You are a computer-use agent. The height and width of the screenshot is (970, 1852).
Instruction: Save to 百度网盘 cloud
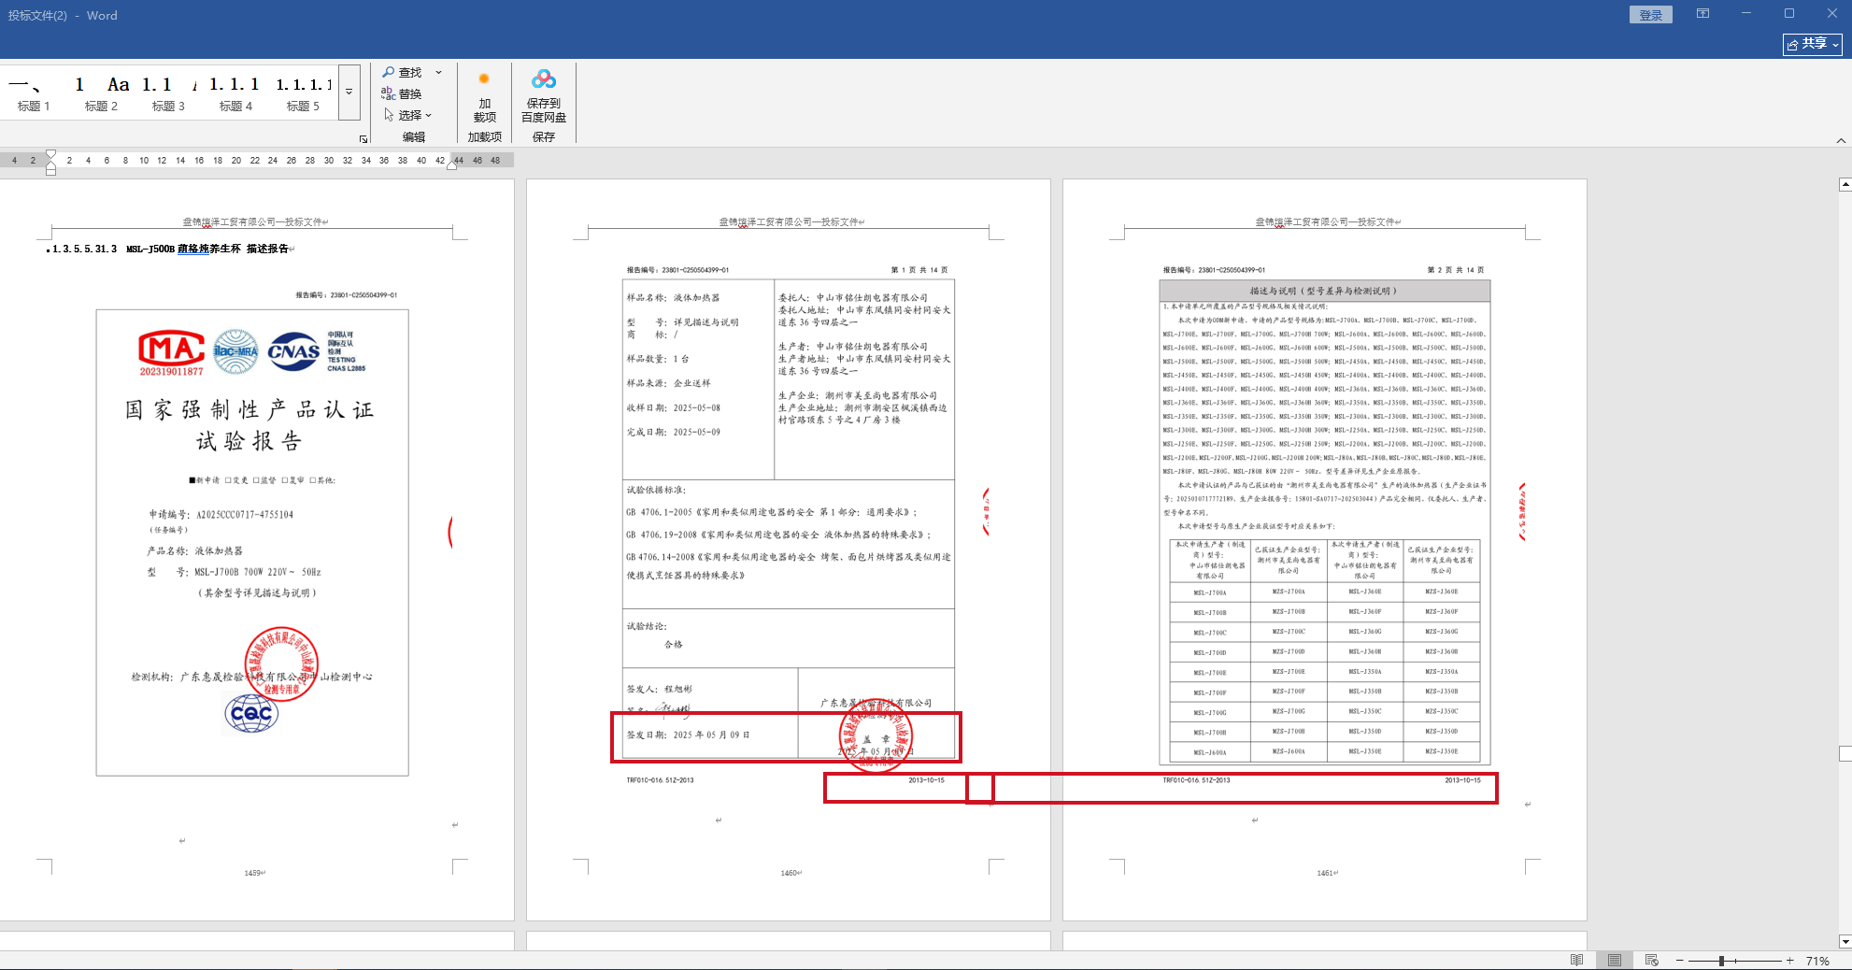click(544, 96)
